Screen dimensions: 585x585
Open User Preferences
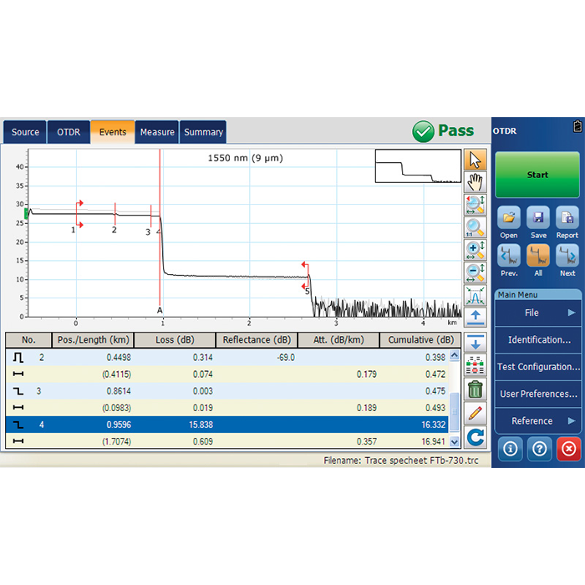tap(537, 394)
